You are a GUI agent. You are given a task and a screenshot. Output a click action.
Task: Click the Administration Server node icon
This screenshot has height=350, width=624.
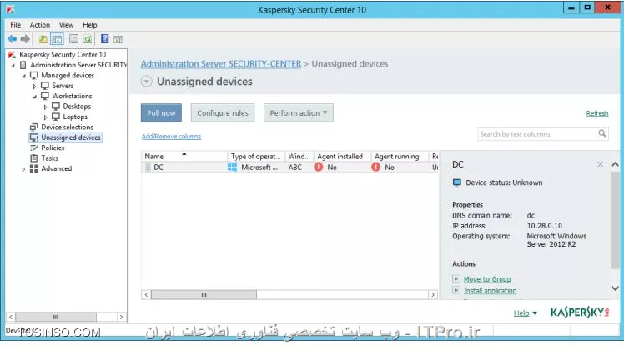coord(23,65)
